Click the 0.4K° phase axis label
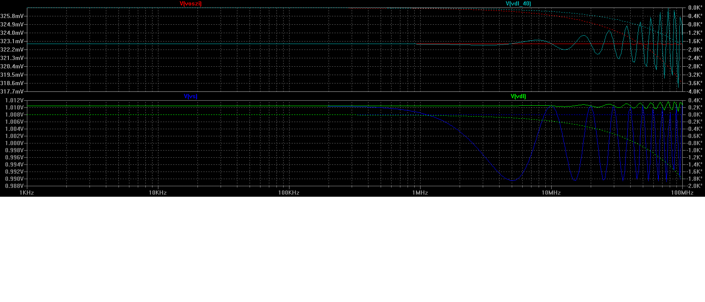 pos(695,100)
